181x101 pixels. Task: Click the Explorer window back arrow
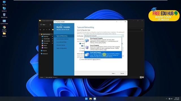[40, 30]
